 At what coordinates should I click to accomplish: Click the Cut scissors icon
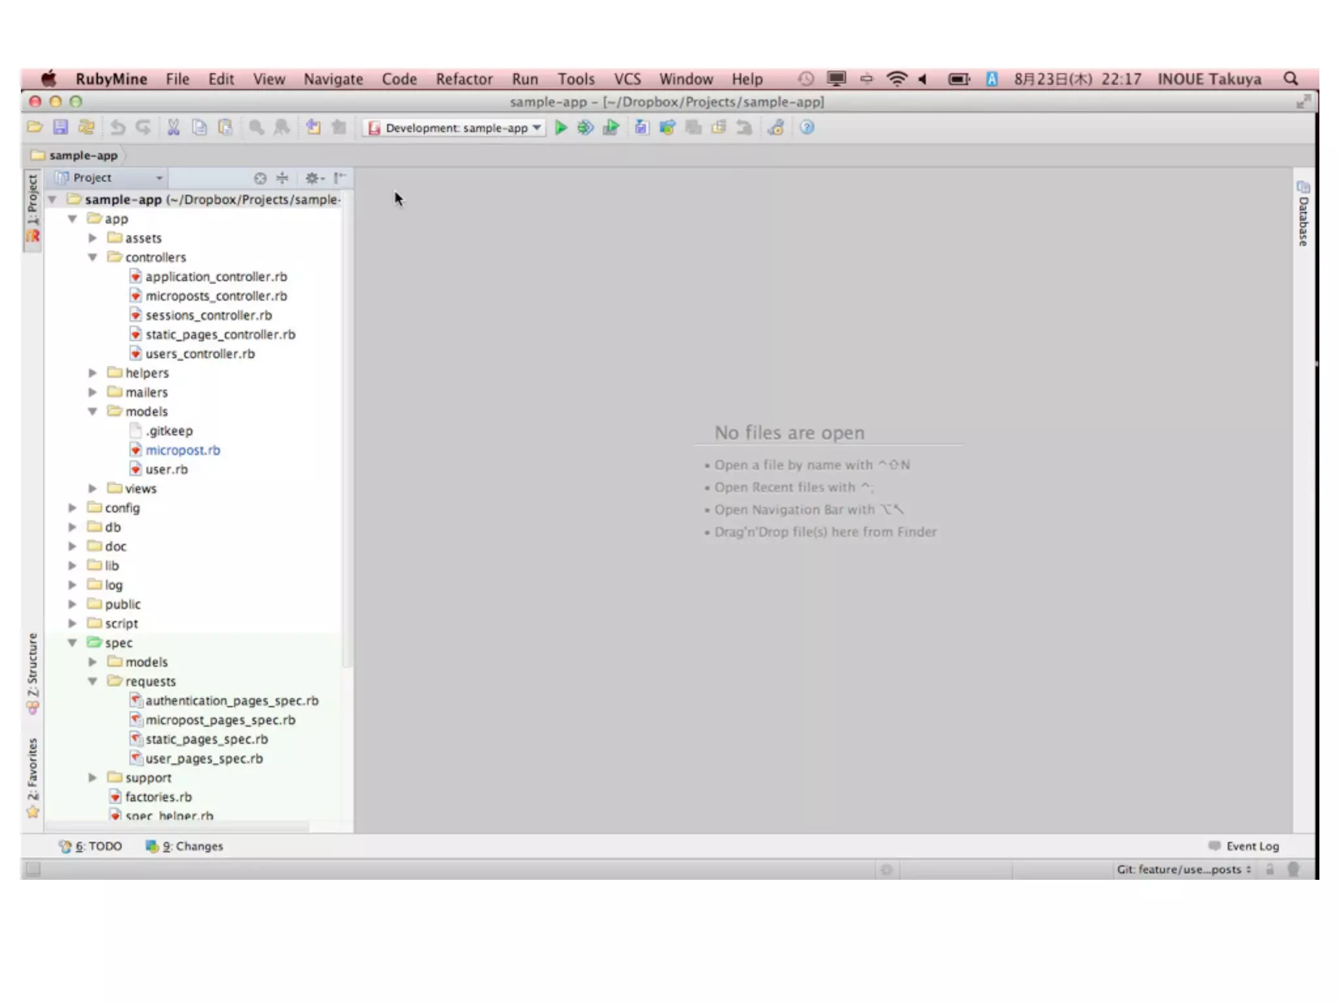(173, 127)
